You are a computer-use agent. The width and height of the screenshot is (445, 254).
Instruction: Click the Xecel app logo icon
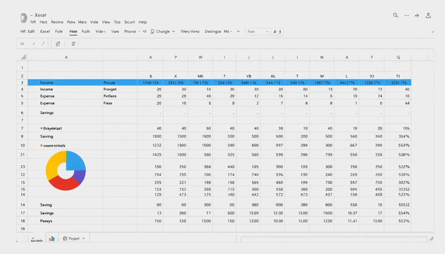[24, 18]
